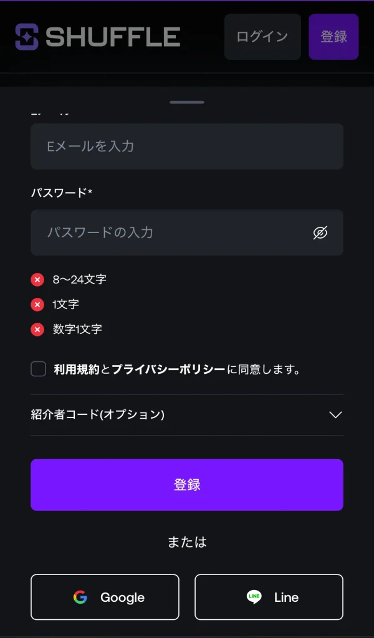
Task: Focus the Eメールを入力 field
Action: click(187, 146)
